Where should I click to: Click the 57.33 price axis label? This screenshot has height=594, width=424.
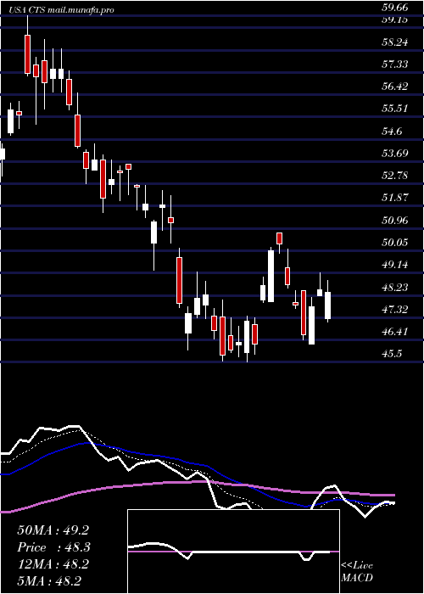click(x=395, y=64)
